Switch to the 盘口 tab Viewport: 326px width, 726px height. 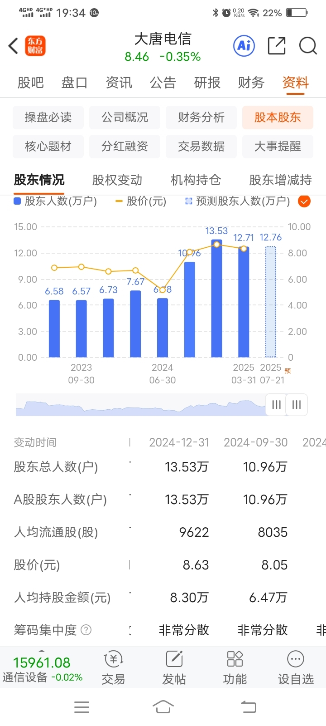pos(74,83)
